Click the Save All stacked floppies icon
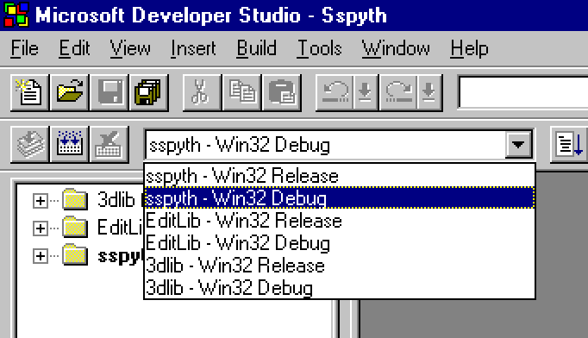588x338 pixels. tap(149, 92)
